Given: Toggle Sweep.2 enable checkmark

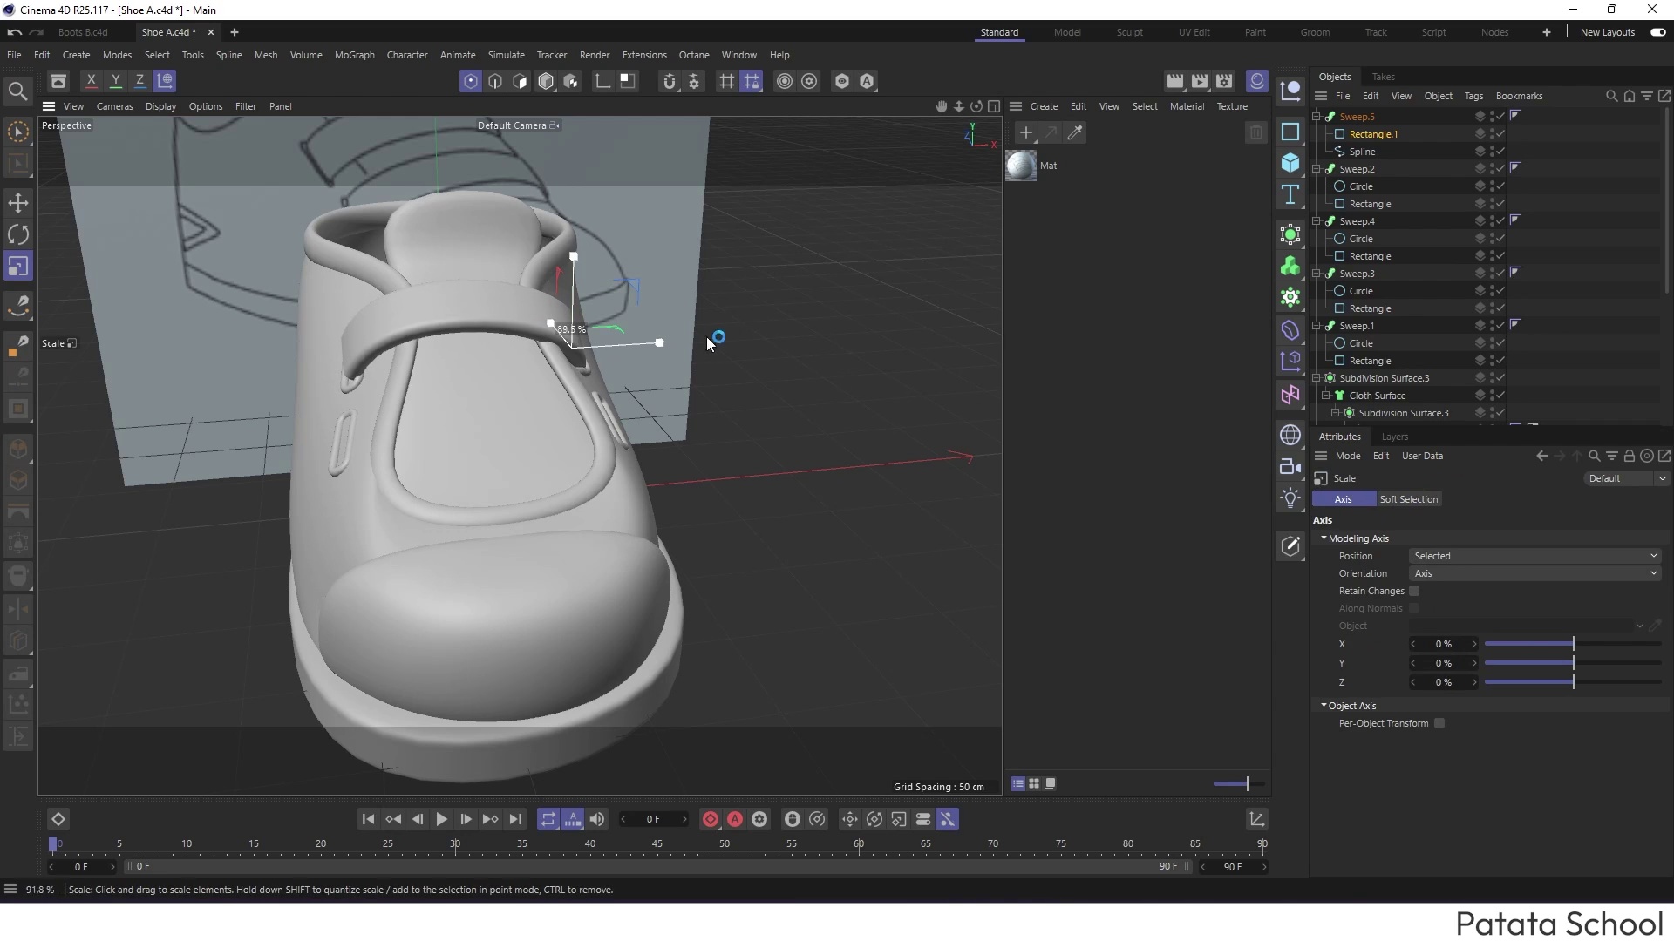Looking at the screenshot, I should tap(1500, 169).
